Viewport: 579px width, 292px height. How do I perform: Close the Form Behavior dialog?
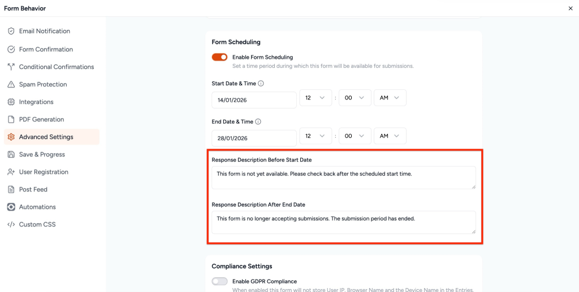[569, 8]
